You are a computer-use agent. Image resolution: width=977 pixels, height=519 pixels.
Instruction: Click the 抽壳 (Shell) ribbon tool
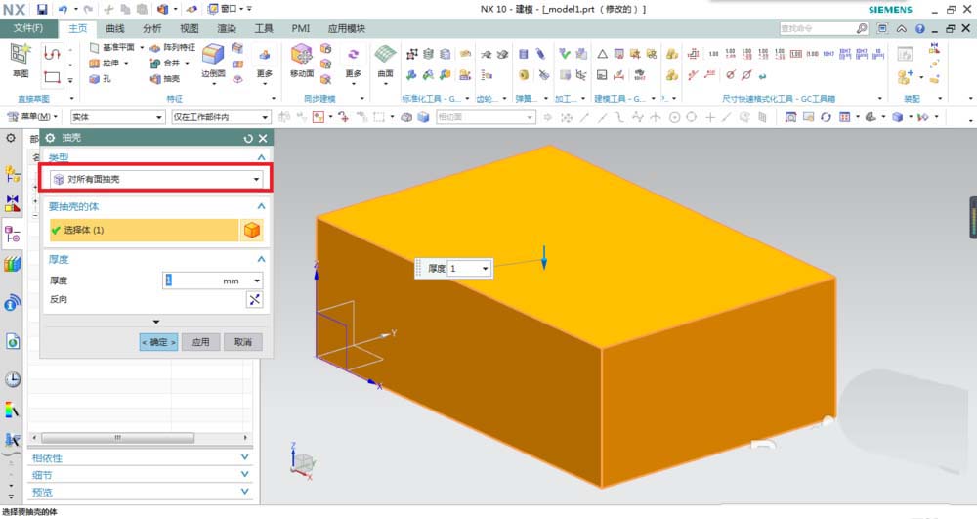point(165,78)
